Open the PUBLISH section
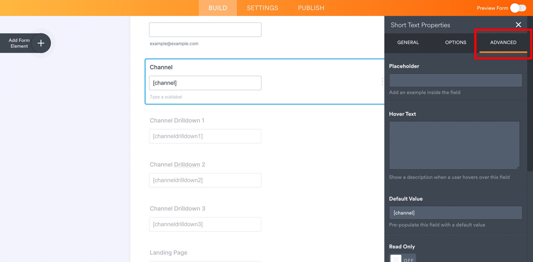 pos(311,8)
